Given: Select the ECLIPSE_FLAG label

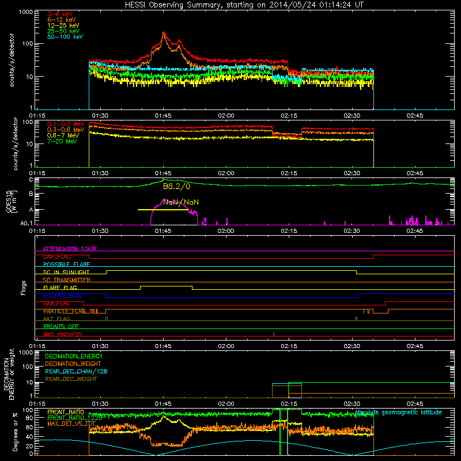Looking at the screenshot, I should [63, 296].
